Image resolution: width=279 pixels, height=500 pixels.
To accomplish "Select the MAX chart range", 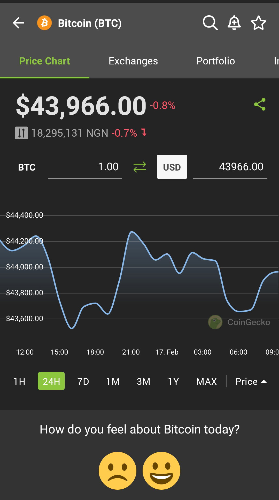I will (207, 381).
